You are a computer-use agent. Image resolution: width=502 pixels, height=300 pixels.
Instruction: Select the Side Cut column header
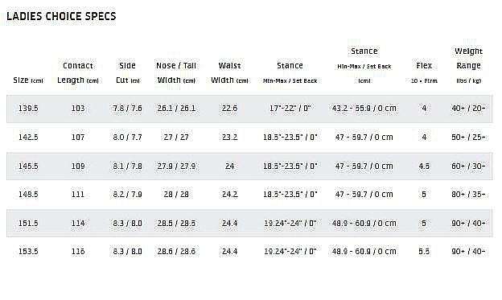coord(127,72)
